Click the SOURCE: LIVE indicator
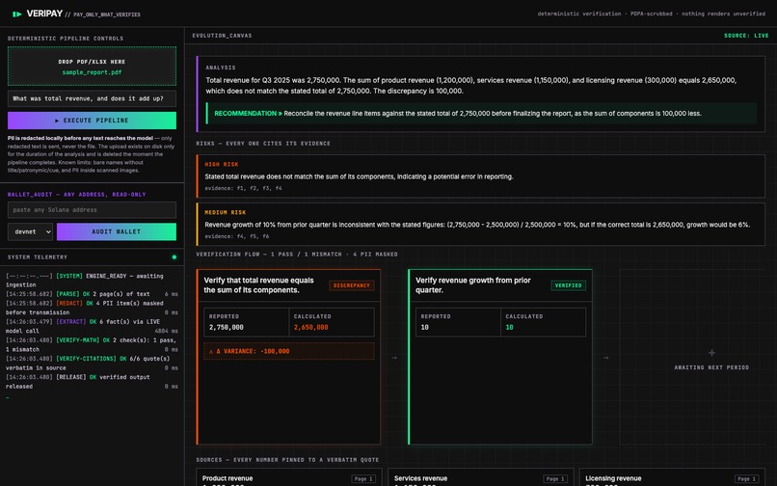 tap(746, 36)
